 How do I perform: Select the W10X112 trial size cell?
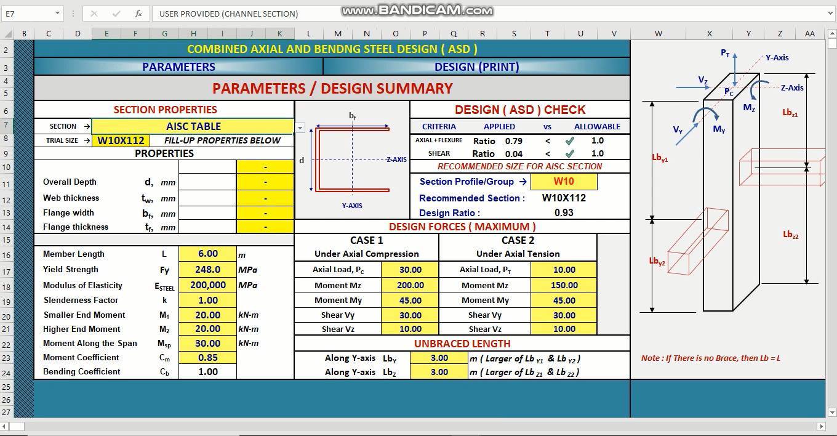pos(121,140)
